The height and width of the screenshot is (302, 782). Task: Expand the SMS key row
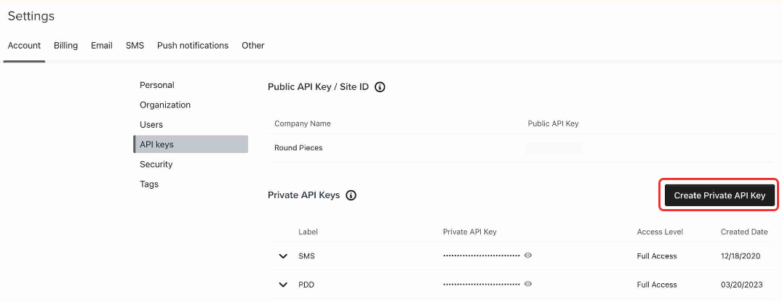(x=283, y=256)
